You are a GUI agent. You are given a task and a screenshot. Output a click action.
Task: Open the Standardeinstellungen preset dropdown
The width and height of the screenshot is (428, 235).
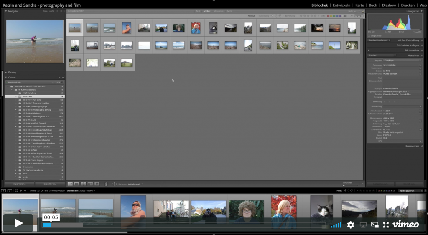[x=379, y=40]
